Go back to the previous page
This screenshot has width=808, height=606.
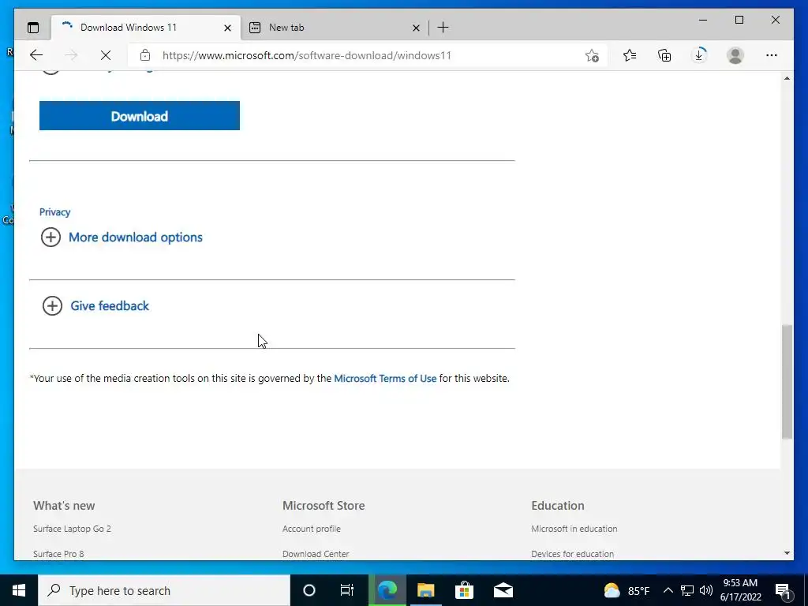coord(36,55)
